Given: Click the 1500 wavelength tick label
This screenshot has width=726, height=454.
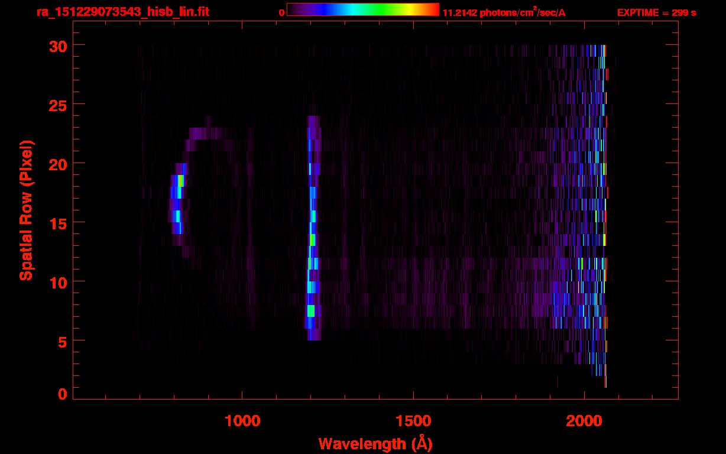Looking at the screenshot, I should 413,421.
